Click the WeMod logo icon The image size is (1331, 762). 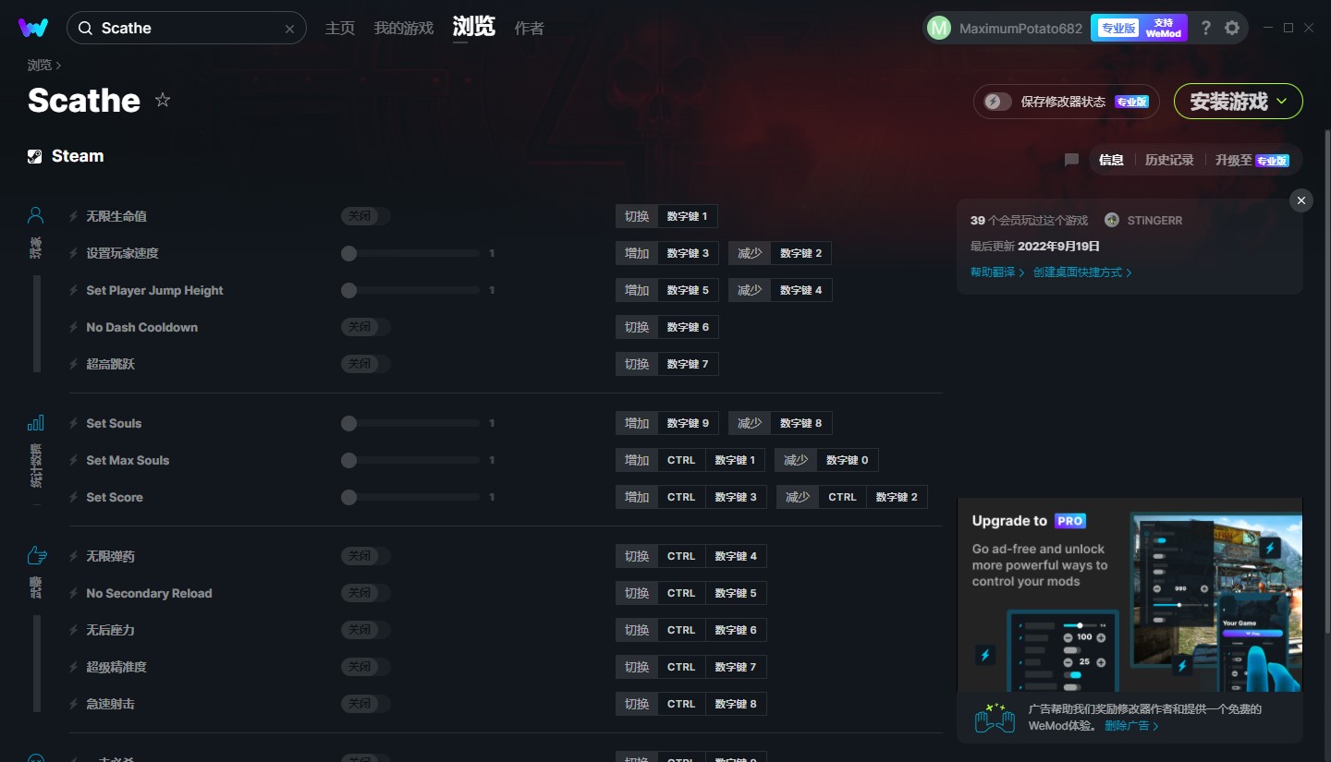33,28
